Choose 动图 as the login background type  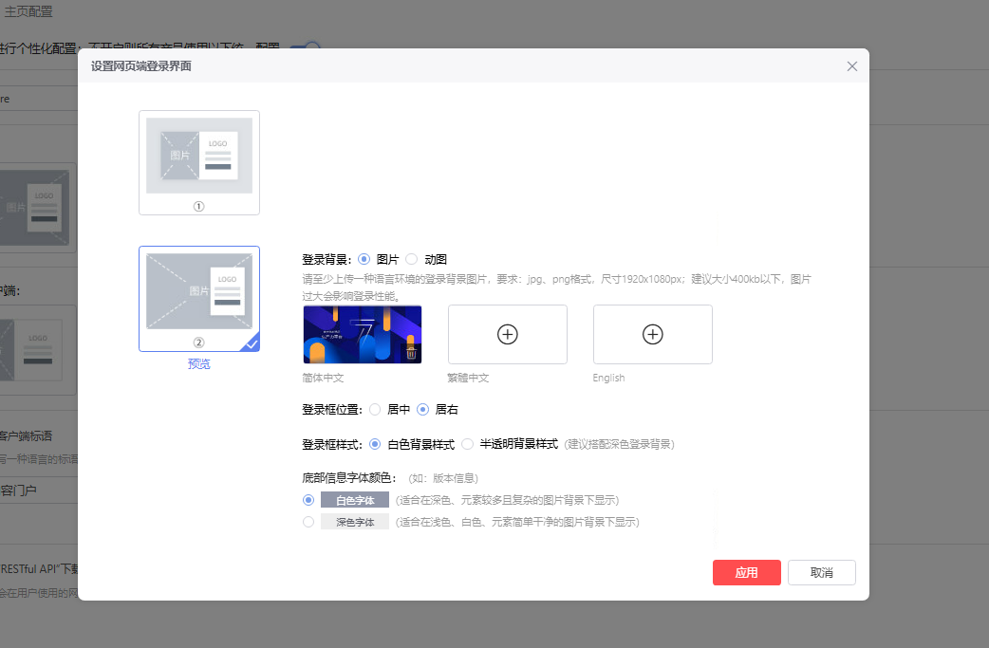point(412,259)
